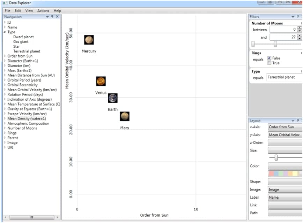Pin the Filters panel
The width and height of the screenshot is (303, 223).
[298, 16]
